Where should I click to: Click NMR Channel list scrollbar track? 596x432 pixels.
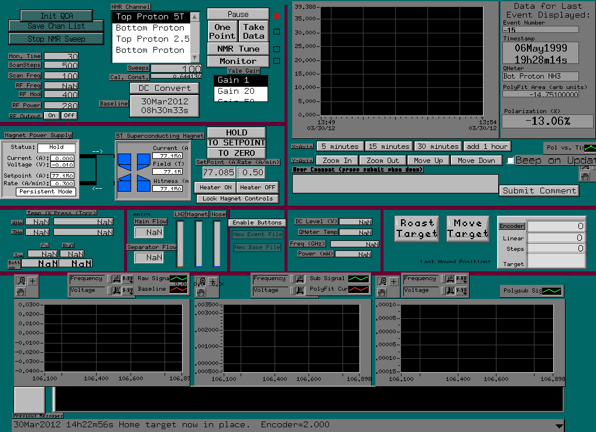pos(194,38)
